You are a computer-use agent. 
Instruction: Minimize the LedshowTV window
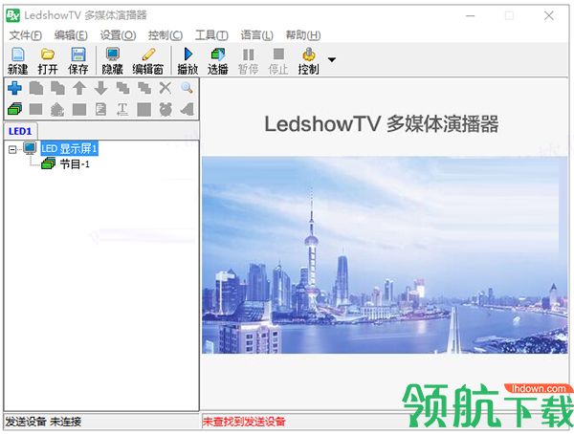tap(471, 15)
